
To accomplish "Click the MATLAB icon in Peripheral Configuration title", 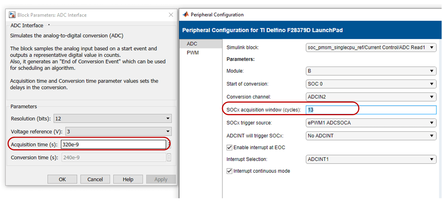I will pos(186,15).
